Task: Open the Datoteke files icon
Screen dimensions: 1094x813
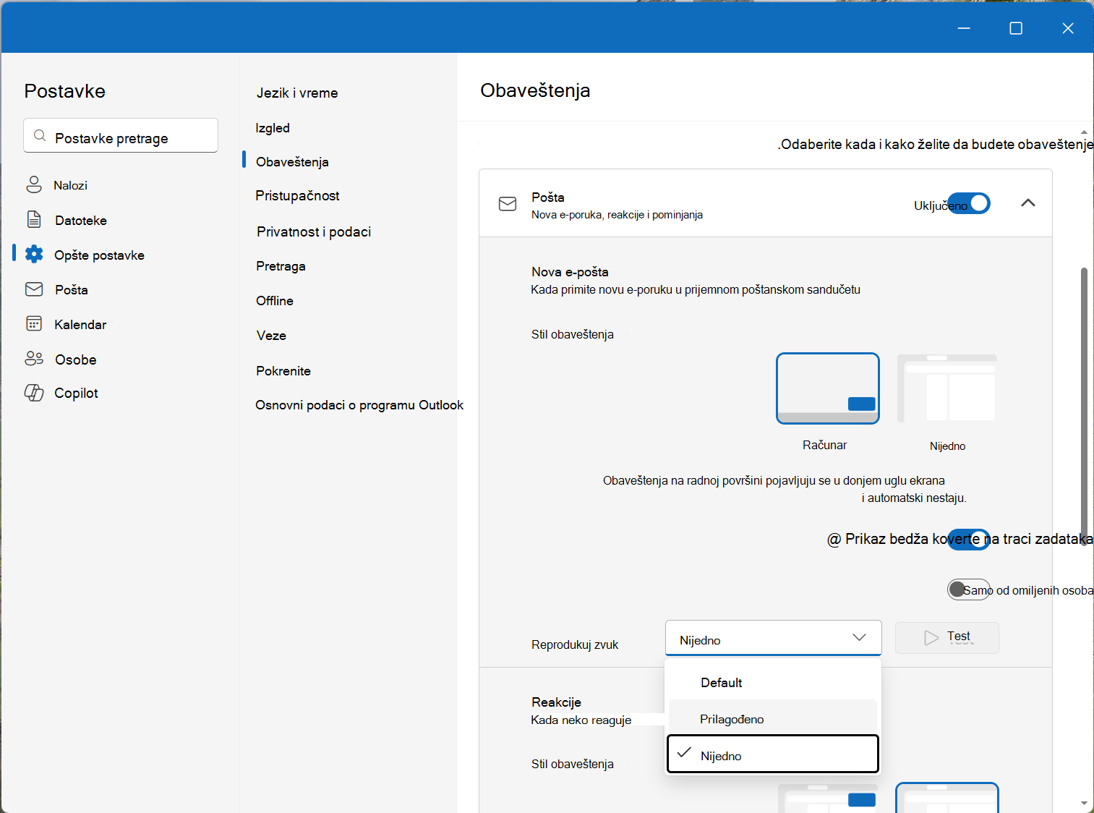Action: pos(34,219)
